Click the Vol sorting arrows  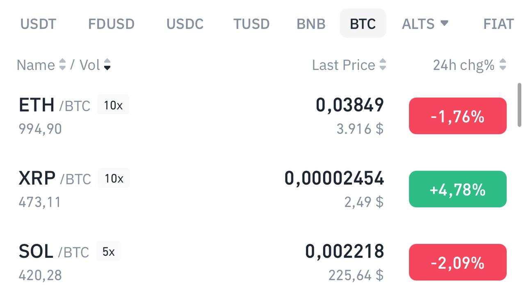click(x=107, y=65)
